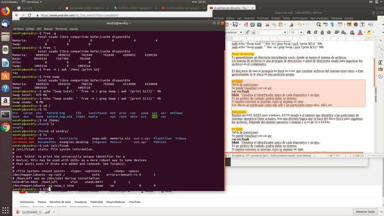Undo last action in Writer toolbar
384x216 pixels.
[x=299, y=24]
